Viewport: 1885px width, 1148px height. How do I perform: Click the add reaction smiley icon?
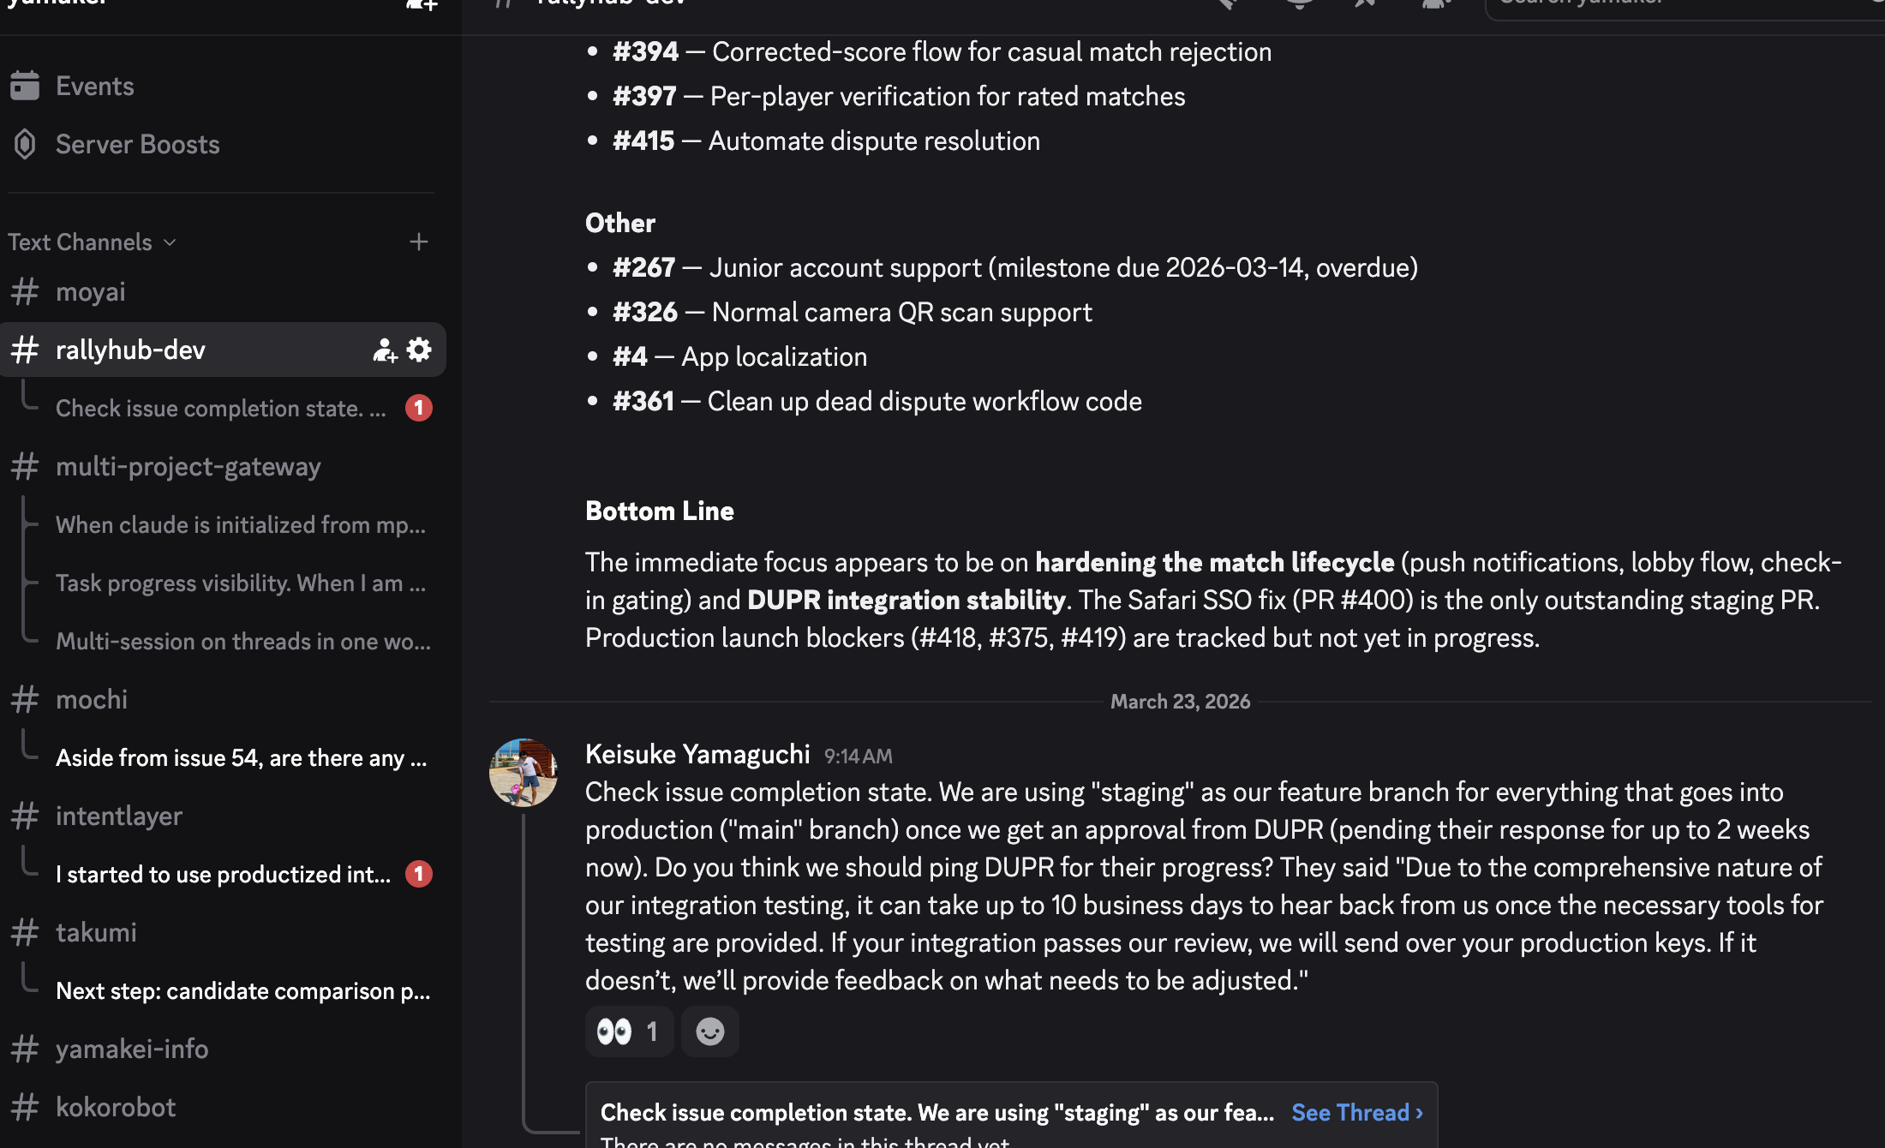[x=709, y=1031]
